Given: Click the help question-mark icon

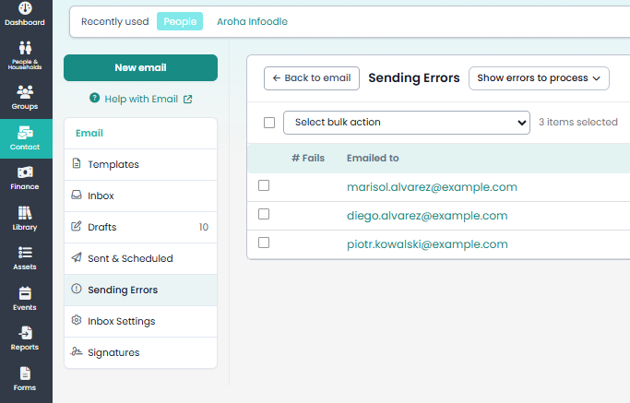Looking at the screenshot, I should [x=94, y=98].
